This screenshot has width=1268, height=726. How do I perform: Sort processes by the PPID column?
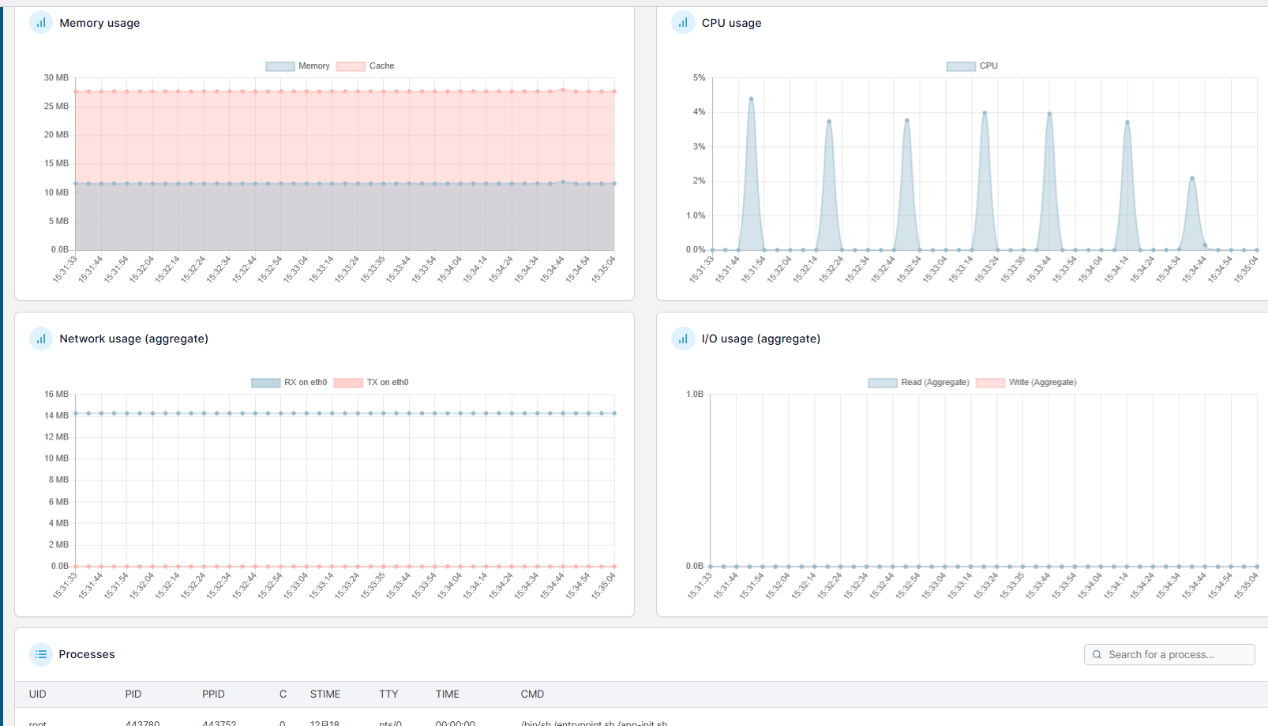(x=213, y=694)
